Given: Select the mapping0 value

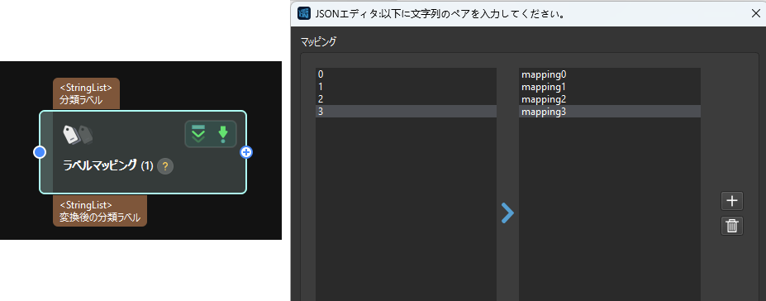Looking at the screenshot, I should pos(610,74).
